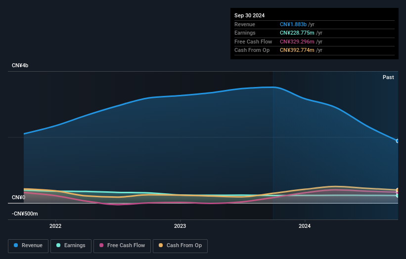The width and height of the screenshot is (406, 259).
Task: Click the -CN¥500m y-axis label
Action: click(25, 214)
